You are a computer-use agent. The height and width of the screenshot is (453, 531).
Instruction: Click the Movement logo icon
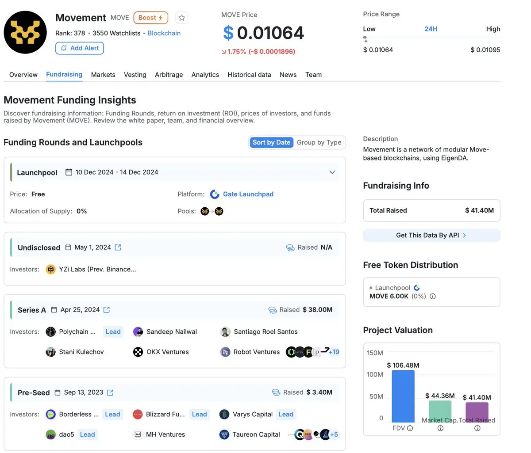tap(25, 32)
